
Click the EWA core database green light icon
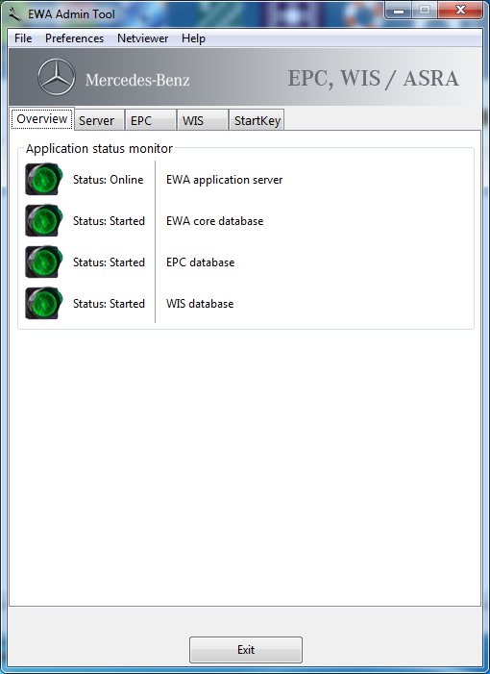point(44,220)
